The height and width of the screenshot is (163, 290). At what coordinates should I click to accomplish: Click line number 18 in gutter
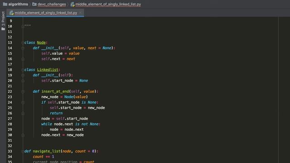tap(10, 70)
